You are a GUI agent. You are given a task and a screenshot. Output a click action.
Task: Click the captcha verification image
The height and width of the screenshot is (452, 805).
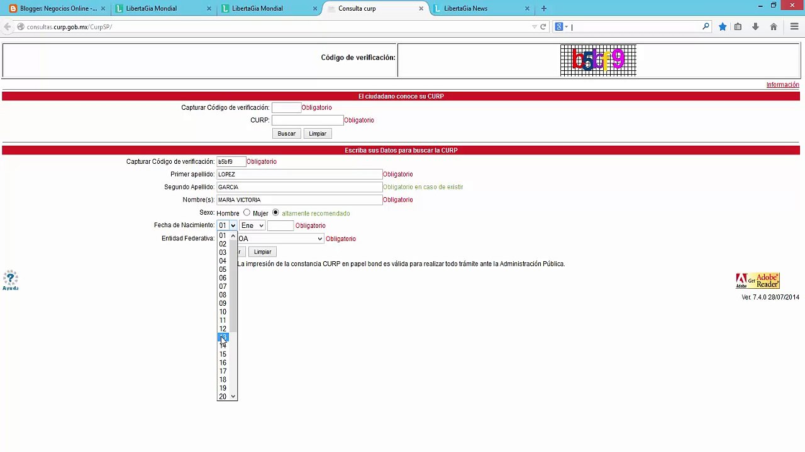[x=598, y=60]
